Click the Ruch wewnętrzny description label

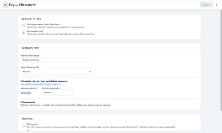pos(61,34)
